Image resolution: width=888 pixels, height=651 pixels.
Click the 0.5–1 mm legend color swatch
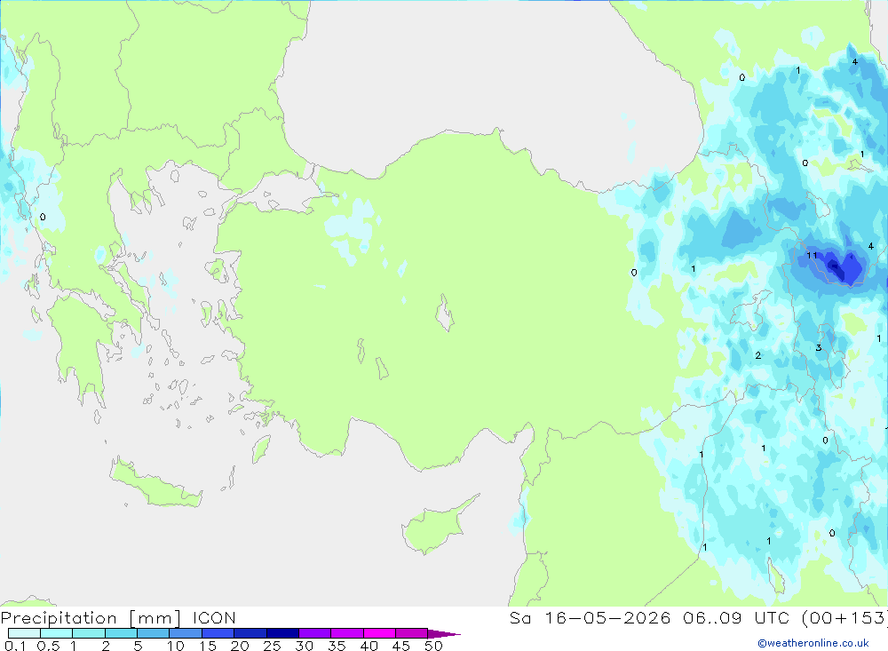point(57,633)
